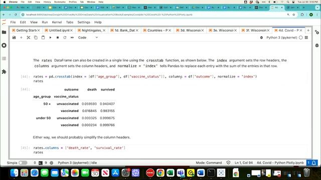
Task: Open Chrome extensions puzzle icon
Action: point(302,14)
